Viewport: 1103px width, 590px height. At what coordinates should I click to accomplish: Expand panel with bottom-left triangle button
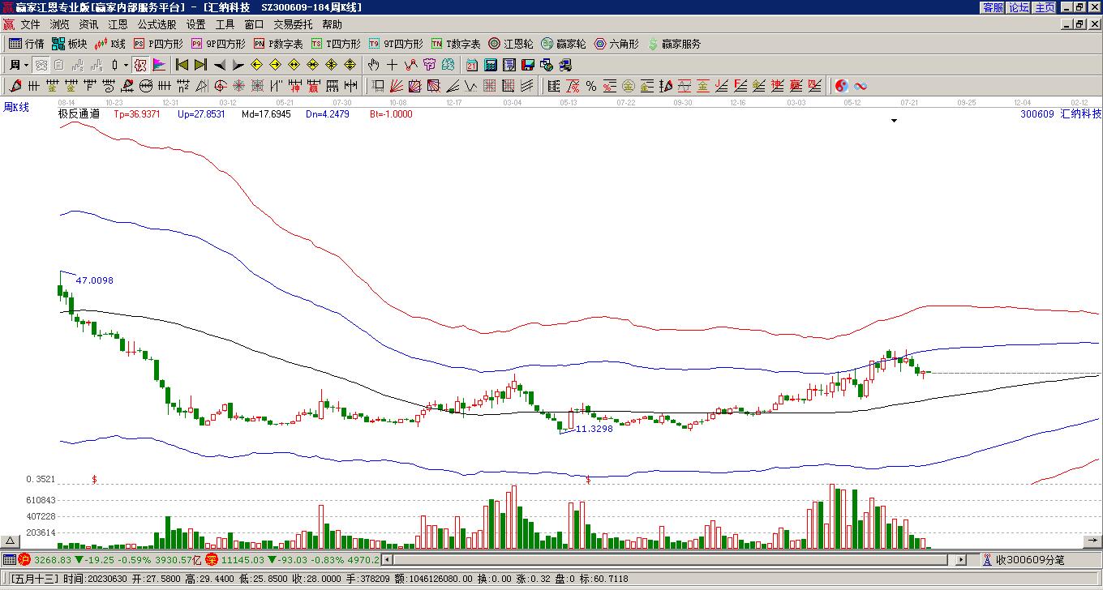11,541
